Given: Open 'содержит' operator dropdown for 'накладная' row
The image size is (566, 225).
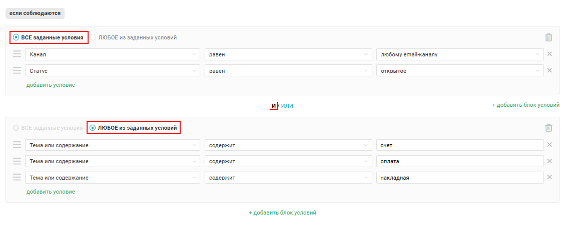Looking at the screenshot, I should point(288,178).
